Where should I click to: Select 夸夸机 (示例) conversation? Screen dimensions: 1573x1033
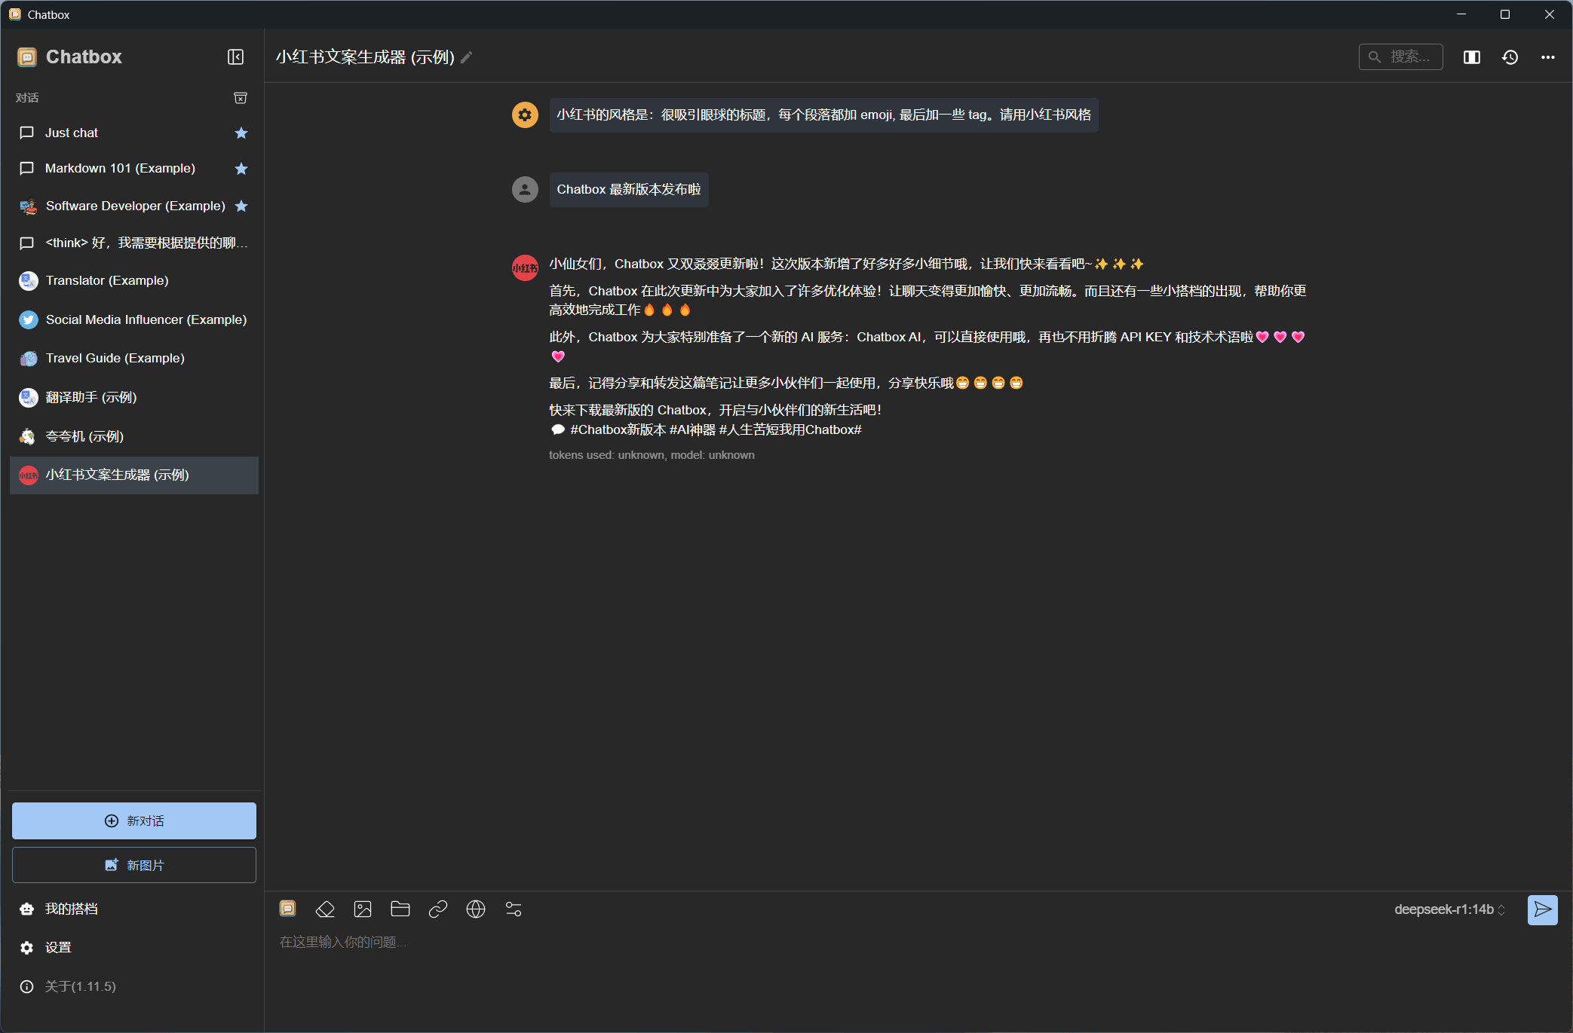[x=84, y=436]
